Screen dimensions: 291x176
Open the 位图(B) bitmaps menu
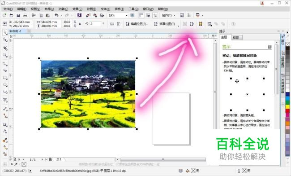91,9
